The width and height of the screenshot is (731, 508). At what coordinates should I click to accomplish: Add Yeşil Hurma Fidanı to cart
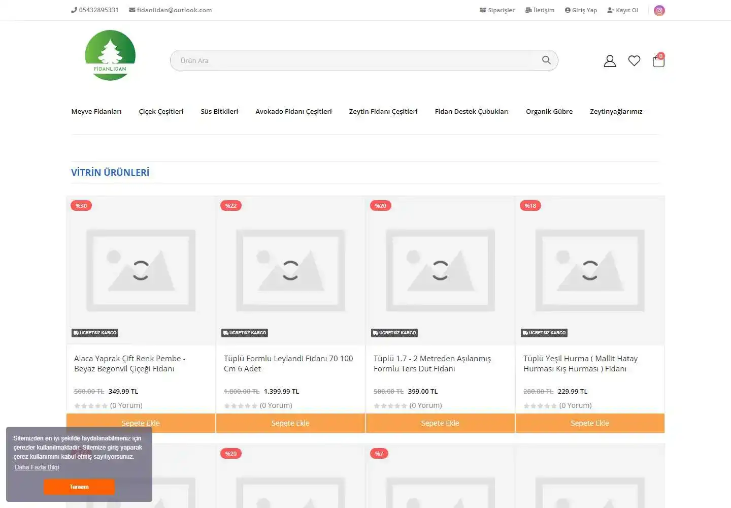[590, 423]
